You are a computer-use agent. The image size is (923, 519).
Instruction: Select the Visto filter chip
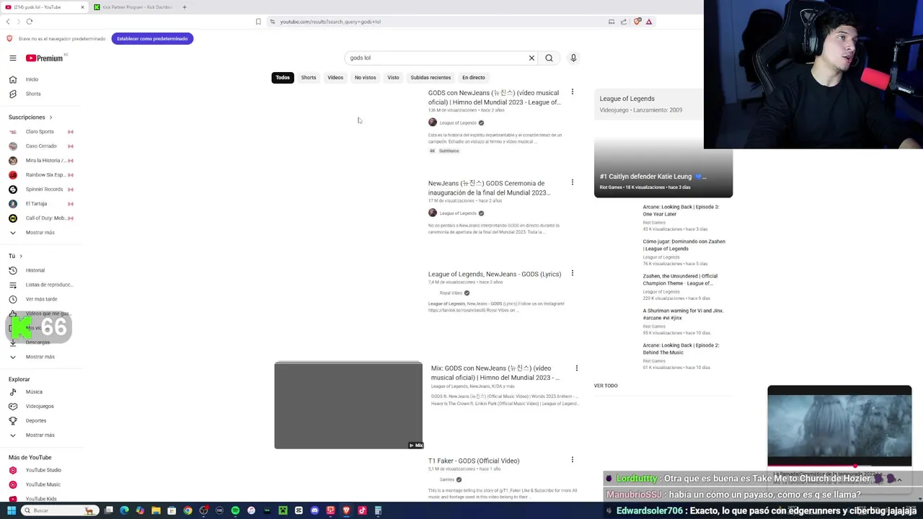click(393, 77)
